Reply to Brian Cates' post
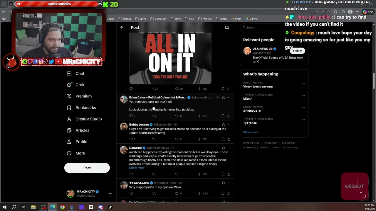This screenshot has height=211, width=376. pos(131,116)
